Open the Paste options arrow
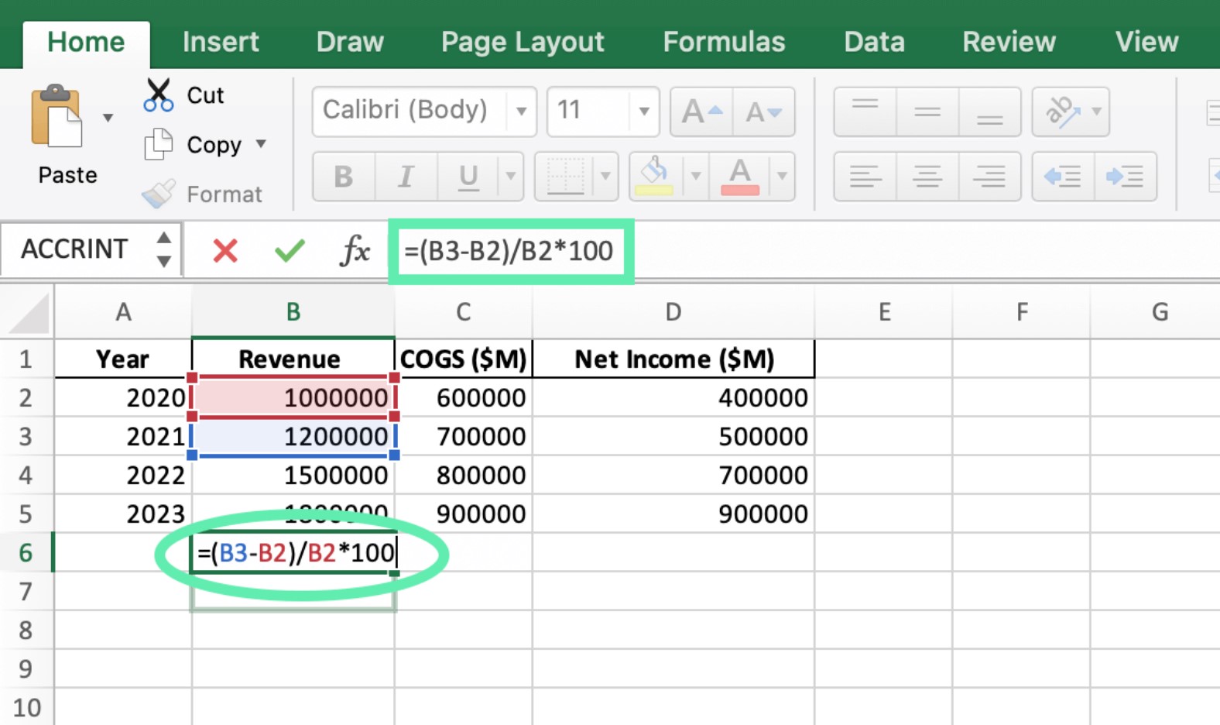The height and width of the screenshot is (725, 1220). (x=108, y=118)
